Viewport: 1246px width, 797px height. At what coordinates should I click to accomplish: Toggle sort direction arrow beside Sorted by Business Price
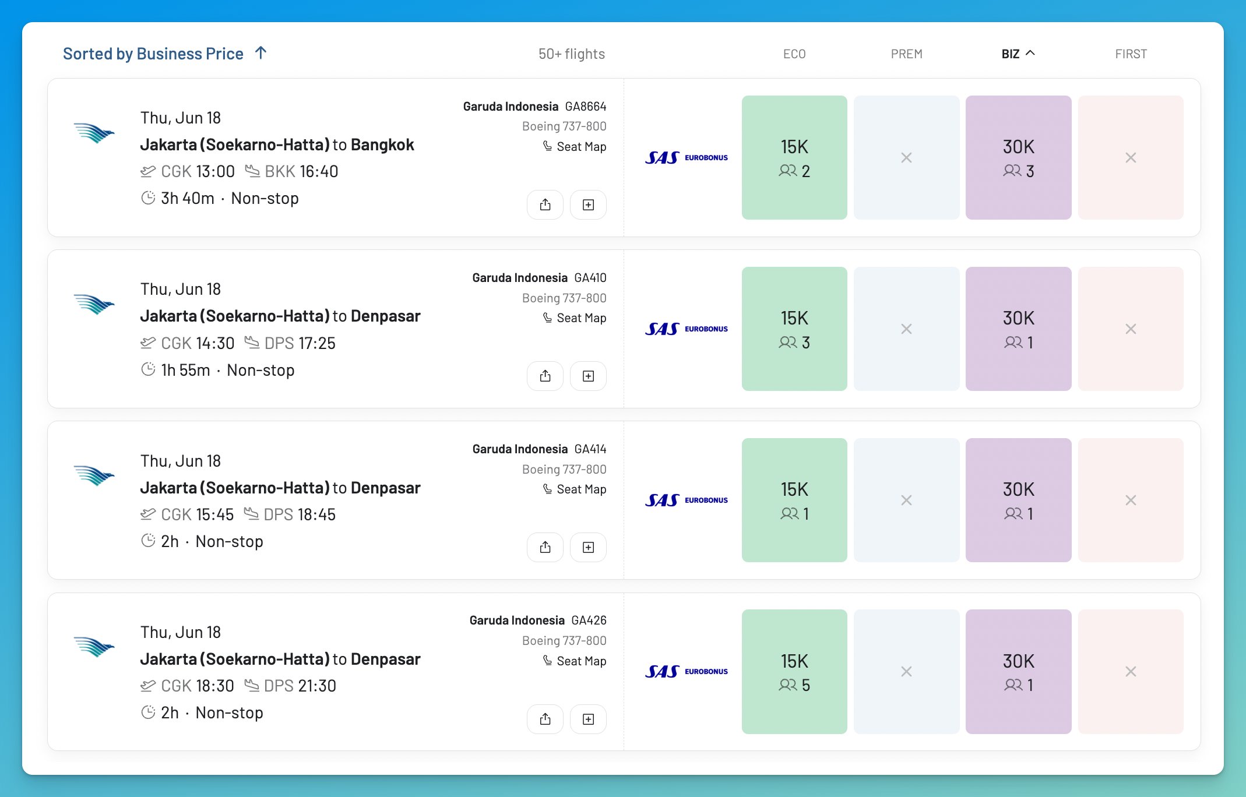261,53
